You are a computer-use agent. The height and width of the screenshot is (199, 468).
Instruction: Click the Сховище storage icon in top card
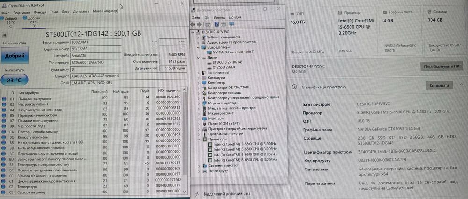[430, 12]
